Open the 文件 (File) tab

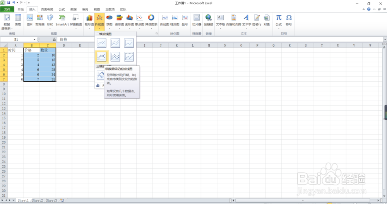pos(7,9)
